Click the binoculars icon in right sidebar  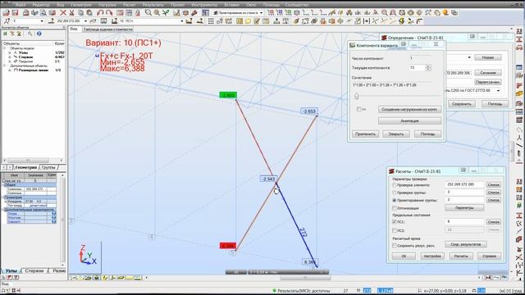[519, 48]
